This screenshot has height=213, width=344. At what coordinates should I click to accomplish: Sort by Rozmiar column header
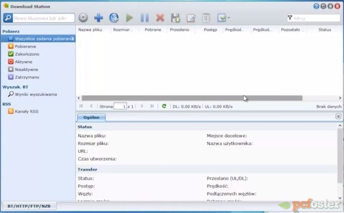click(123, 30)
